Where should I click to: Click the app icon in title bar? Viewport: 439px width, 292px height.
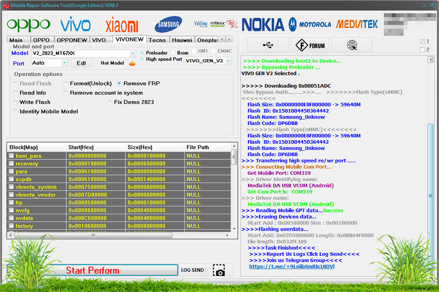[x=6, y=5]
